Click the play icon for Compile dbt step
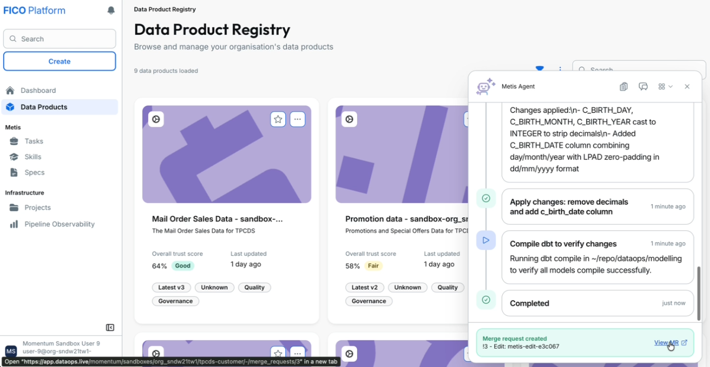 coord(486,240)
